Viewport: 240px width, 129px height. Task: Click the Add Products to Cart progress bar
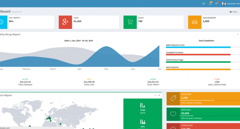pos(203,47)
